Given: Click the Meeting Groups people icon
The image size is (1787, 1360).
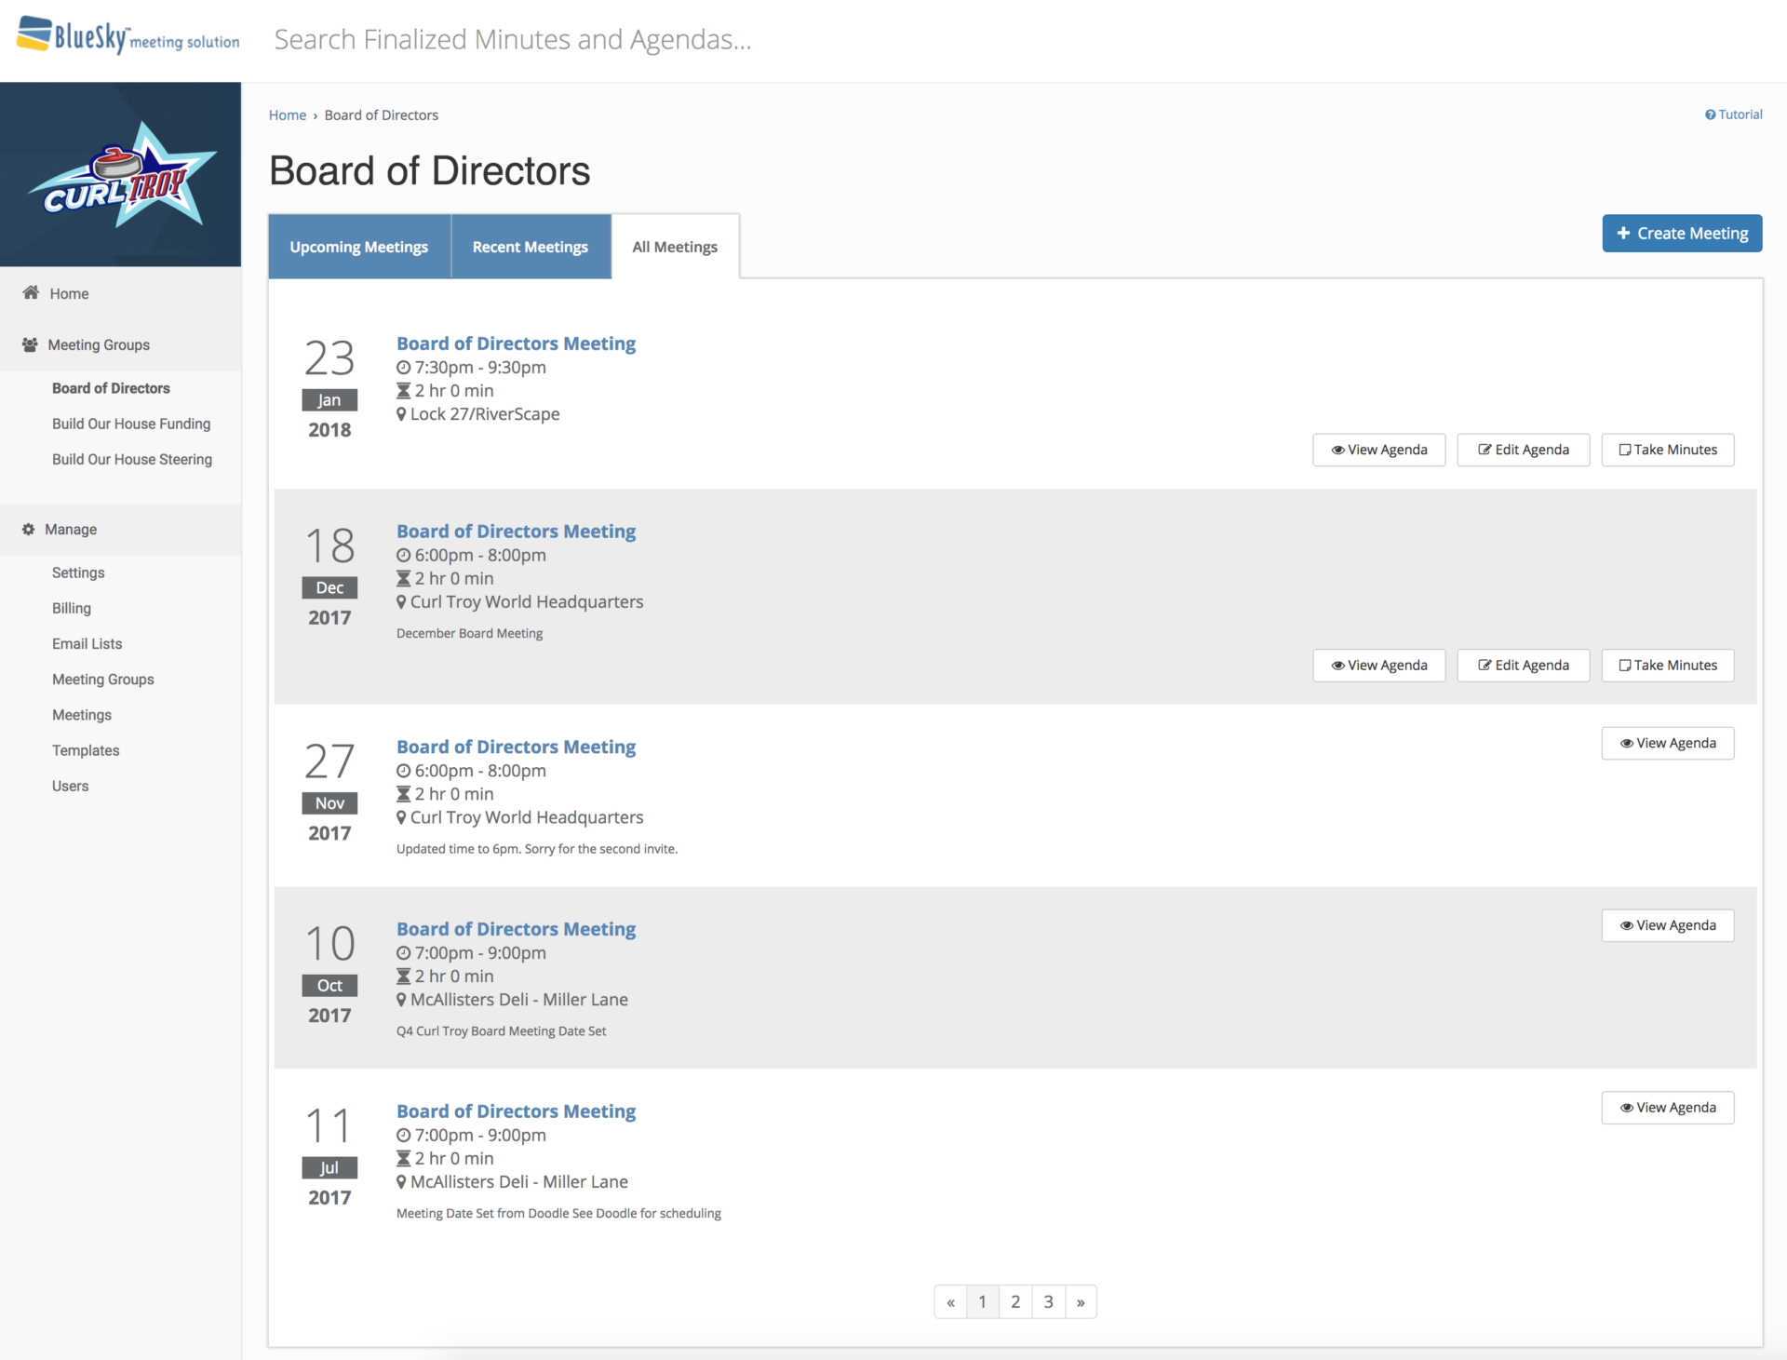Looking at the screenshot, I should 29,344.
